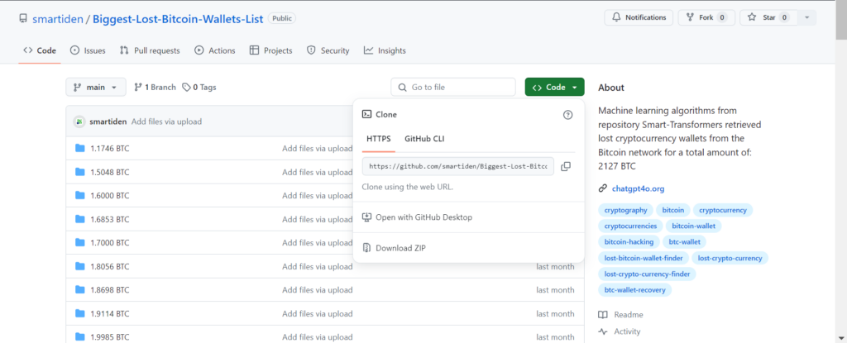Screen dimensions: 847x343
Task: Open the chatgpt4o.org website link
Action: click(638, 188)
